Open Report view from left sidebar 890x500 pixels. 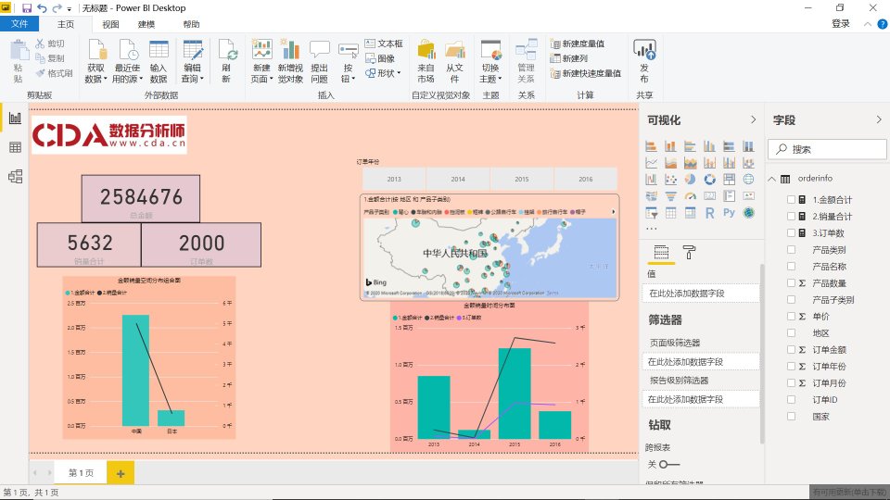coord(16,118)
